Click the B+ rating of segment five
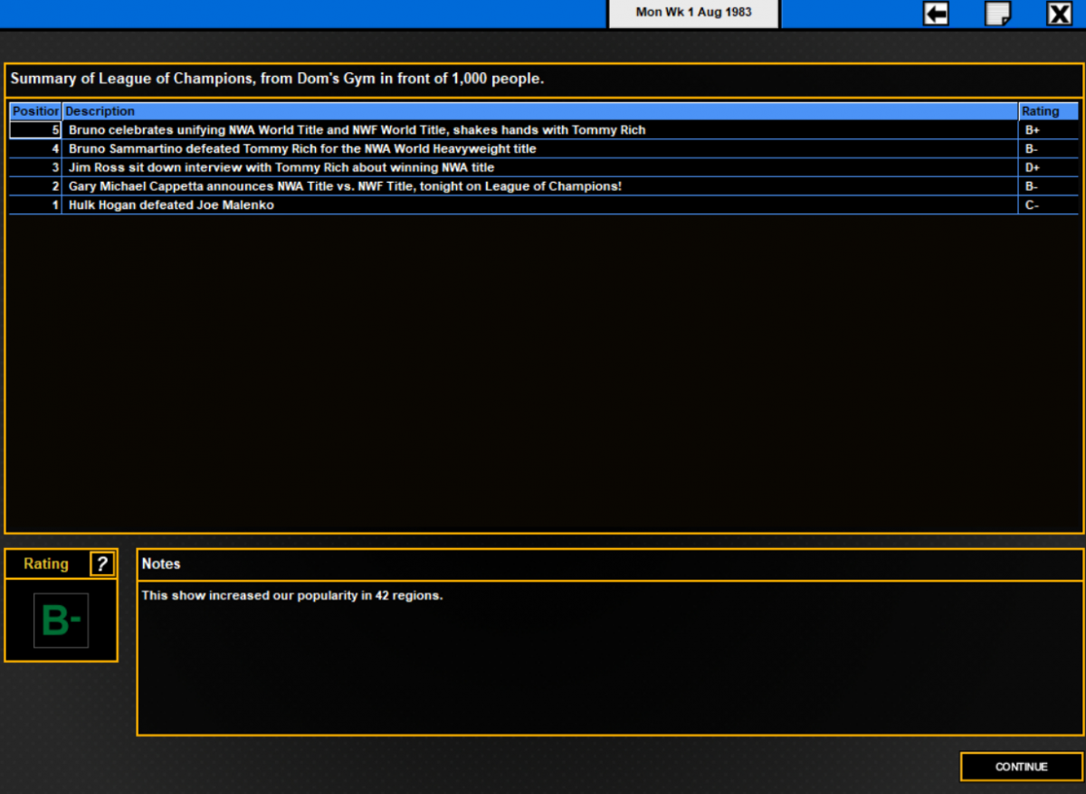 coord(1032,130)
